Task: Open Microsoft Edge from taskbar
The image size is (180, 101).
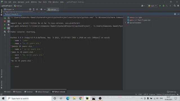Action: [68, 98]
